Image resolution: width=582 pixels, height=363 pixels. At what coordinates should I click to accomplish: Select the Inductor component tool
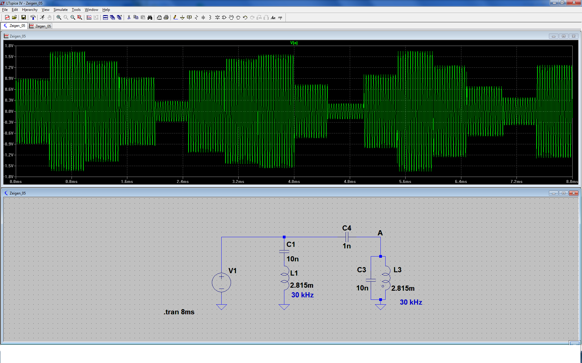coord(210,18)
